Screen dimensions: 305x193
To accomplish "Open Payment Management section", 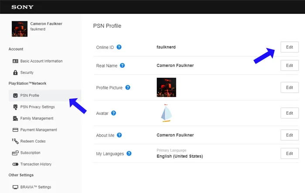I will (x=38, y=130).
